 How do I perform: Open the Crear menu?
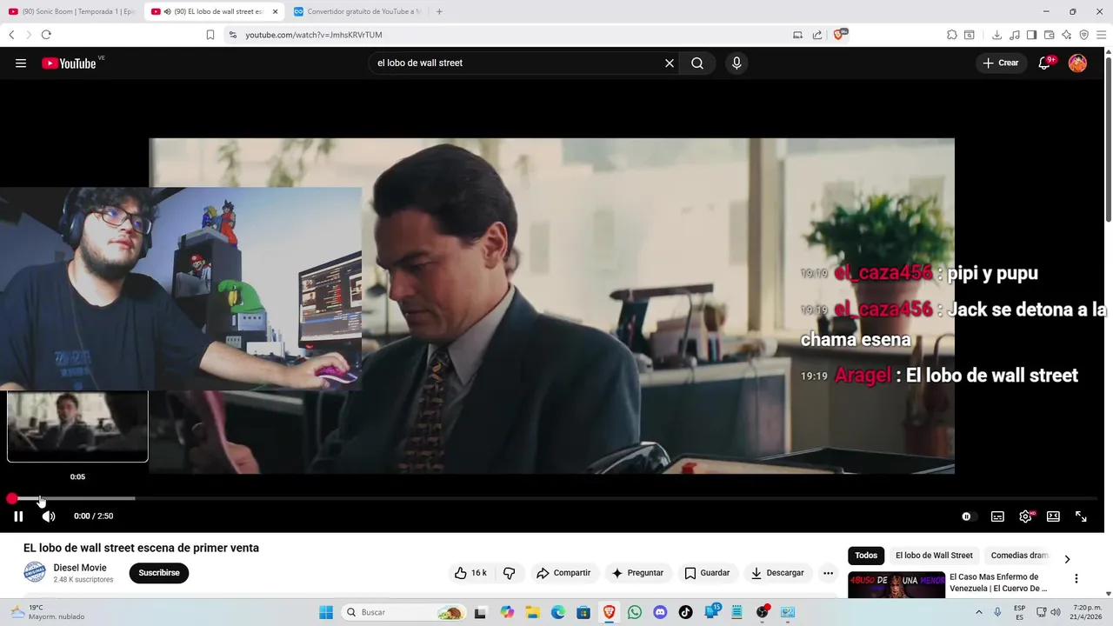pos(1001,63)
